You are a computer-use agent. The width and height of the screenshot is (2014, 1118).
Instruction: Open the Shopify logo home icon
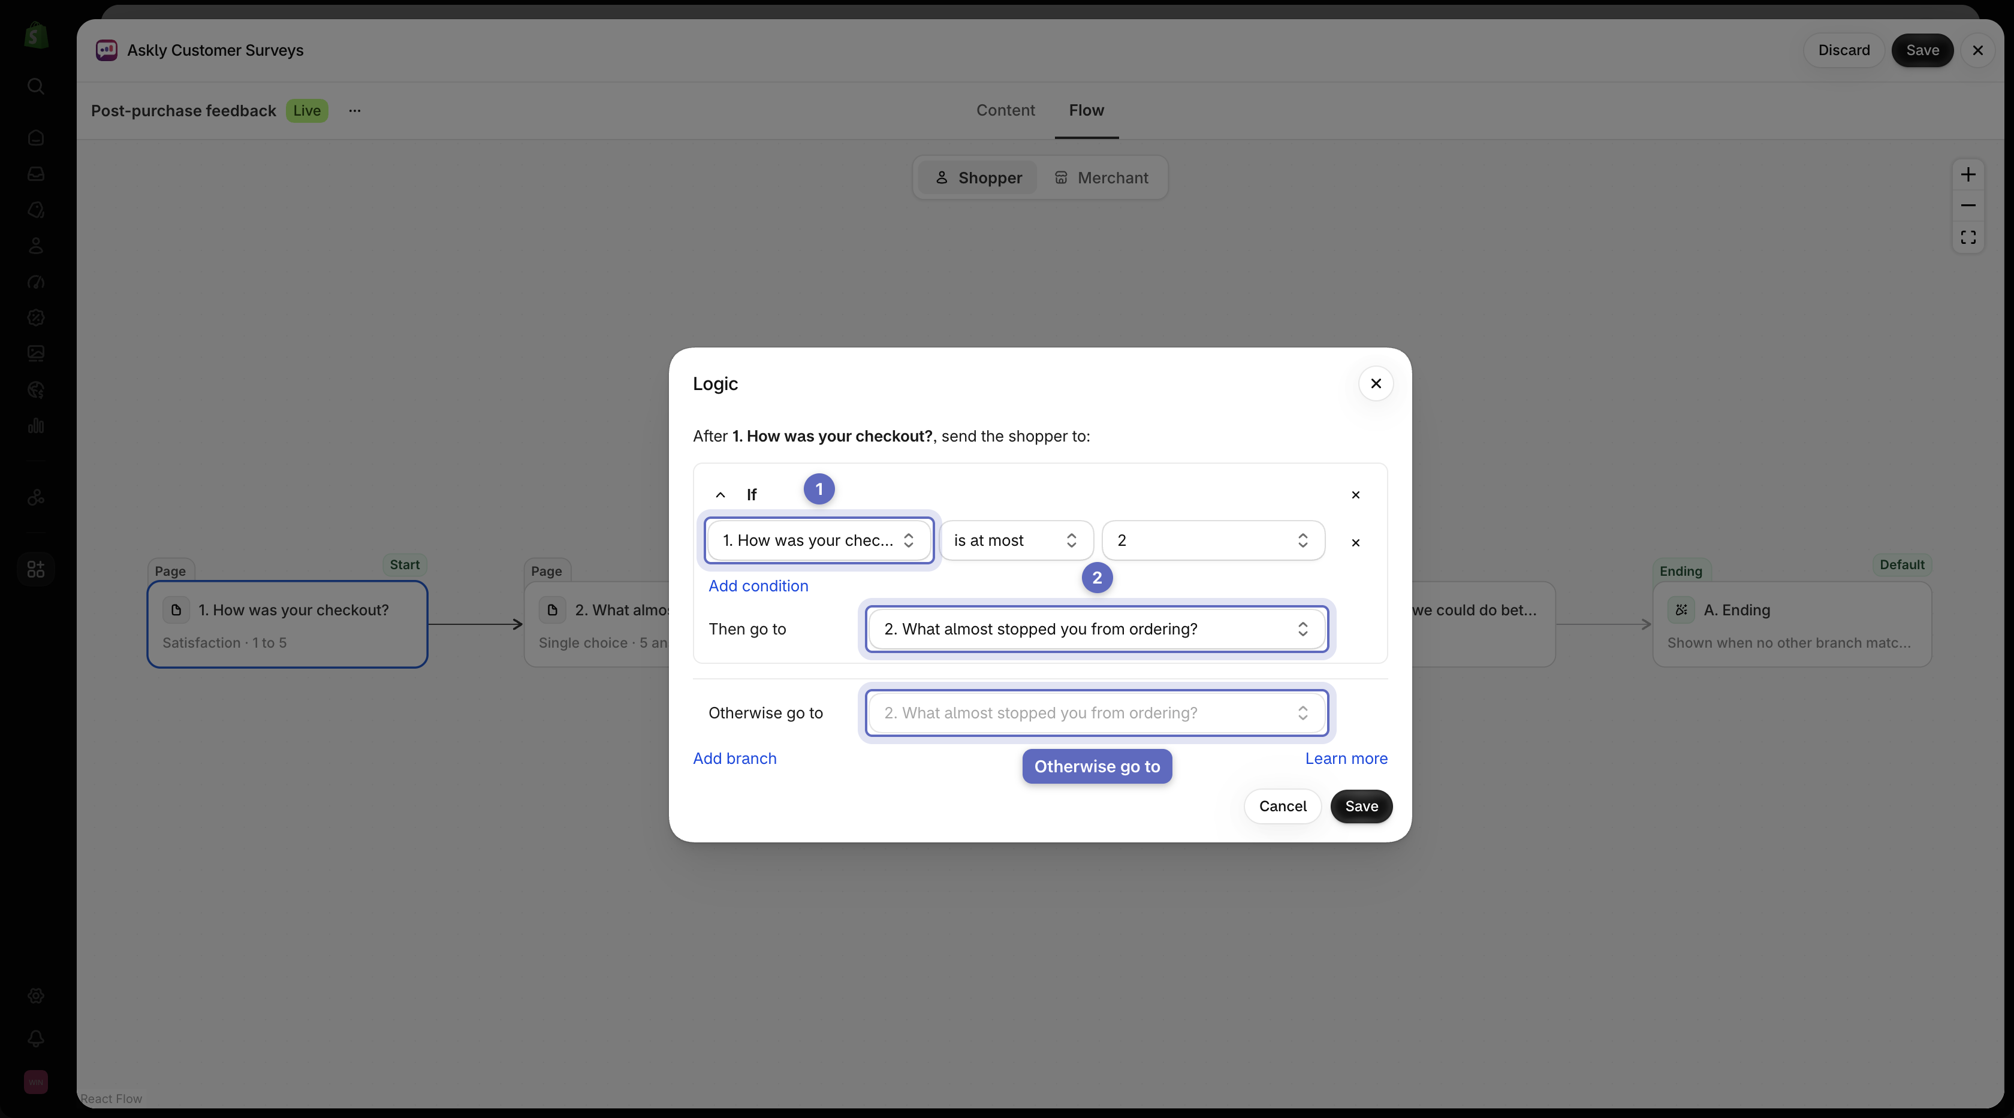pyautogui.click(x=36, y=35)
